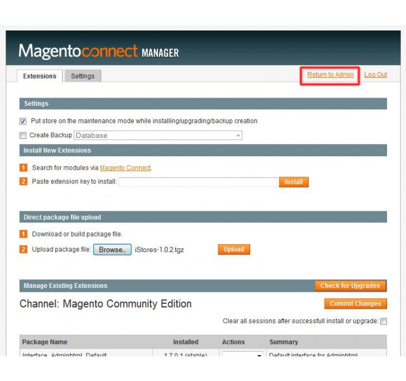
Task: Tick Clear all sessions checkbox
Action: [384, 321]
